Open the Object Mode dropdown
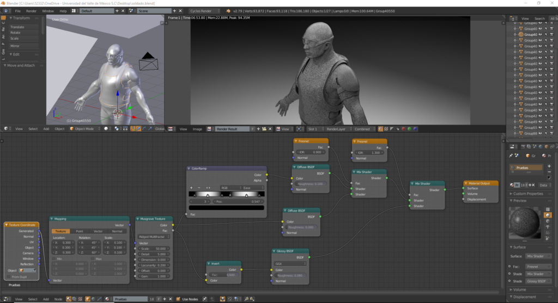The width and height of the screenshot is (558, 303). click(x=85, y=129)
